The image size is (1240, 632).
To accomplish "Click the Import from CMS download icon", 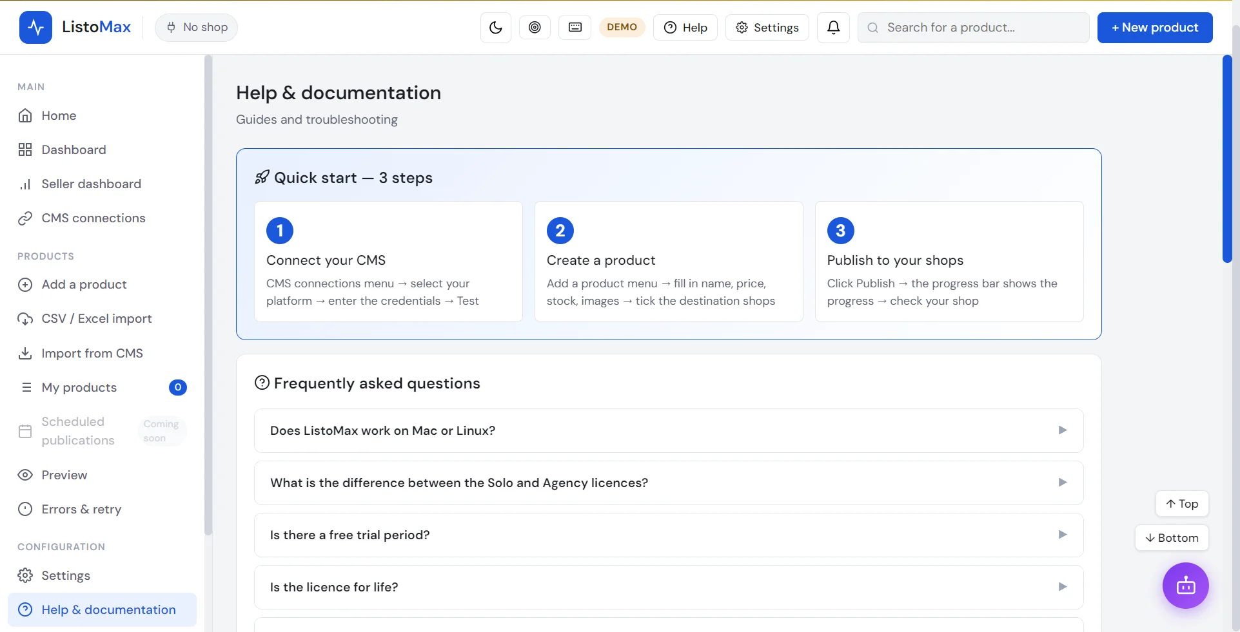I will (25, 354).
